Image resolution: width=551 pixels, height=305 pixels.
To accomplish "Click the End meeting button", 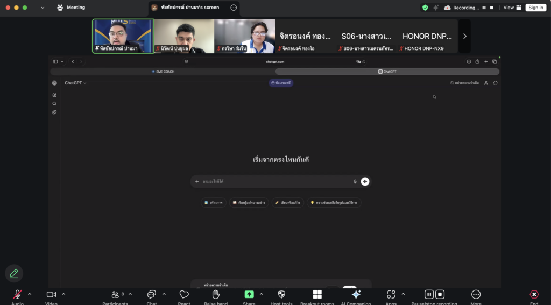I will (x=534, y=294).
